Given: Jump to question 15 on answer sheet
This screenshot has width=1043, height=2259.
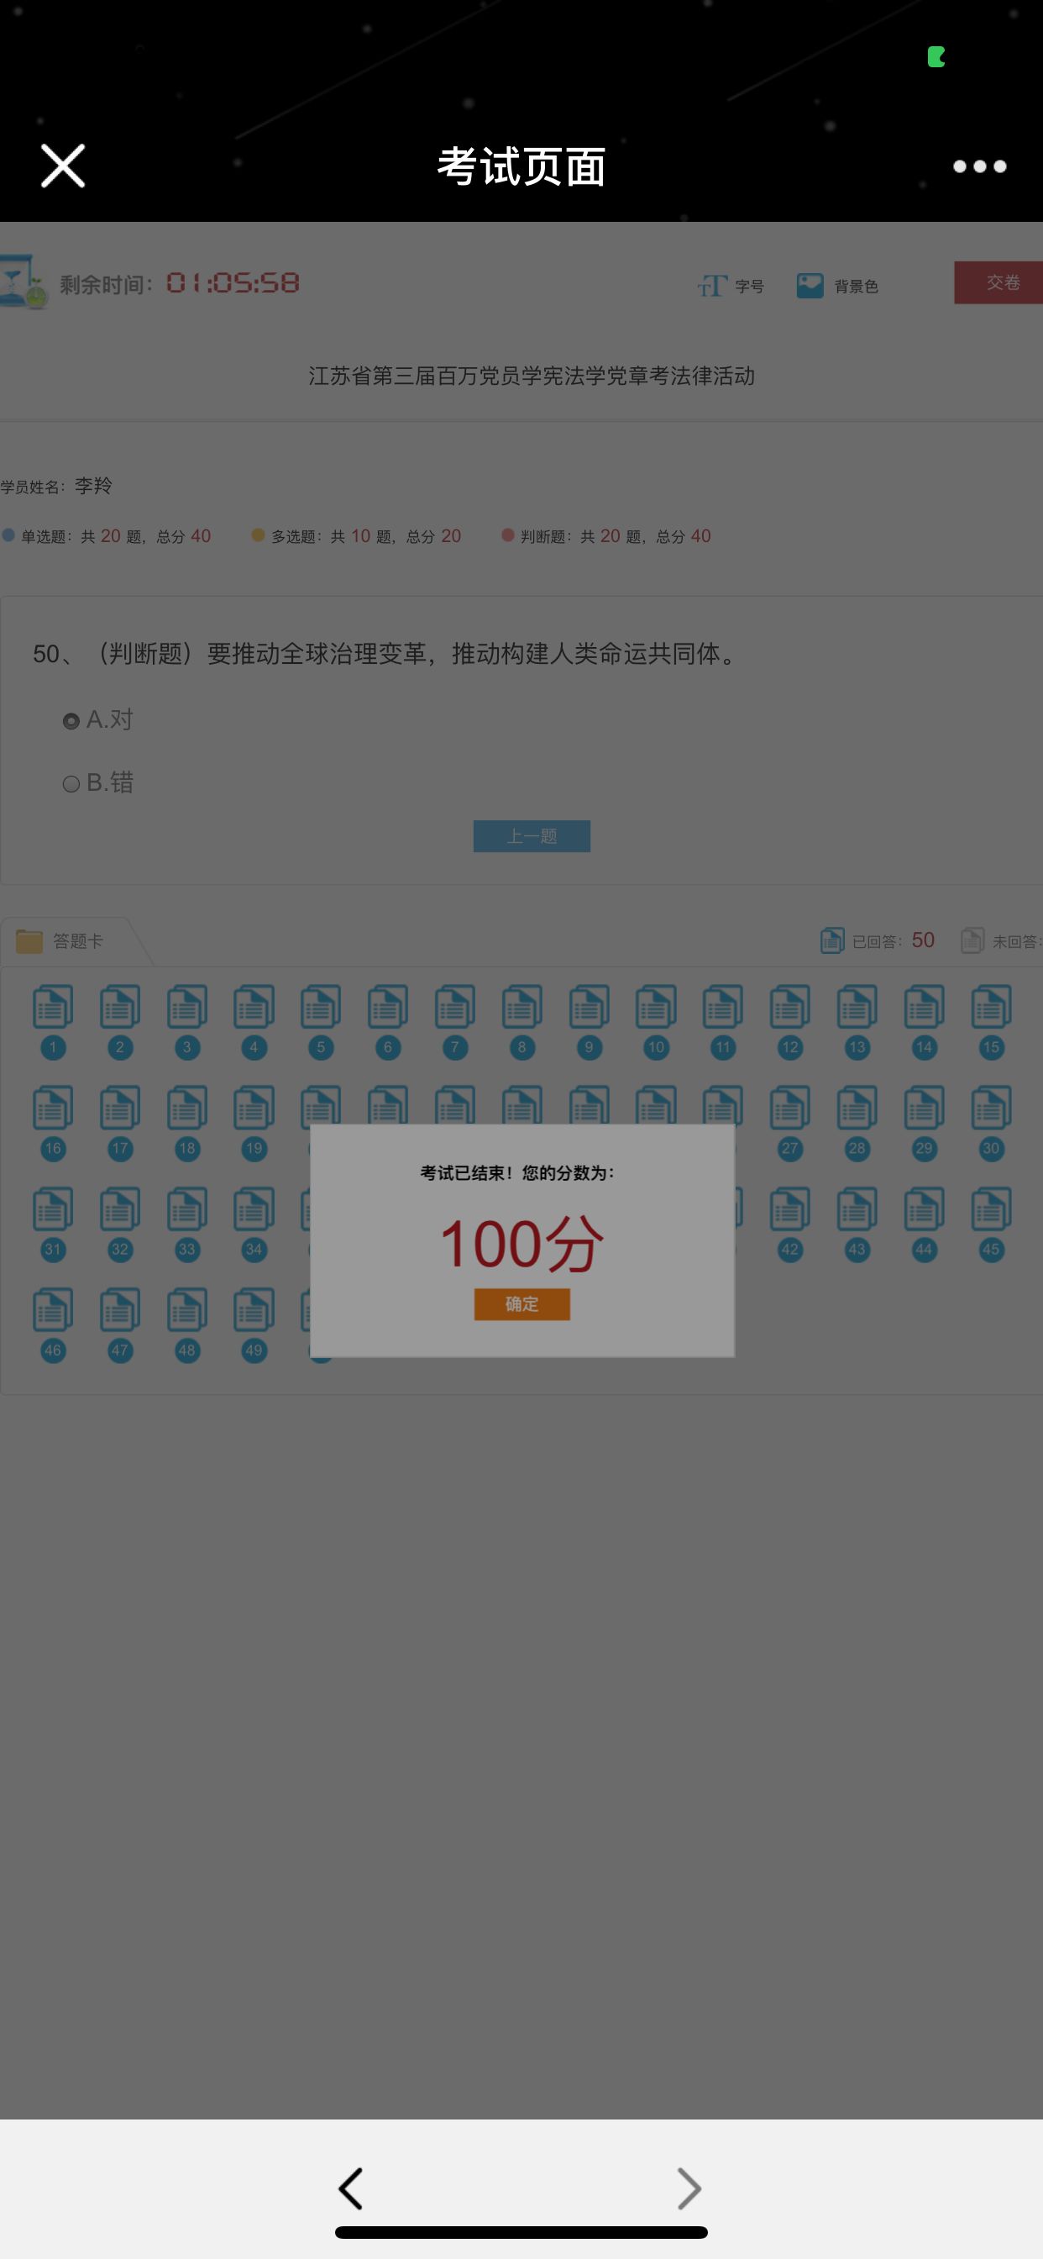Looking at the screenshot, I should coord(991,1022).
